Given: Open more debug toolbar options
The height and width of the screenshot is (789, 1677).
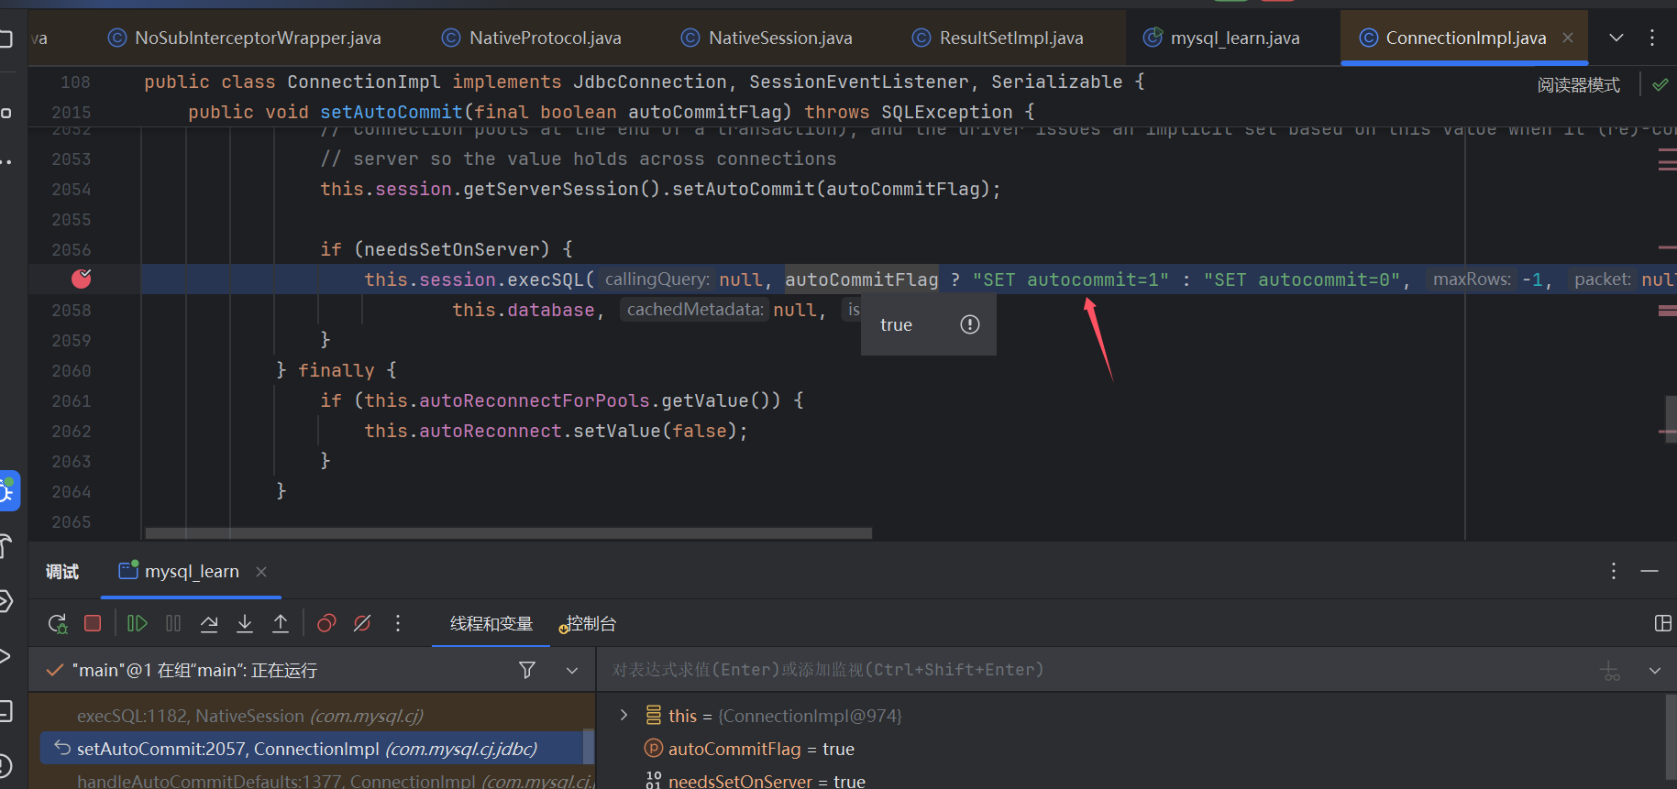Looking at the screenshot, I should coord(398,624).
